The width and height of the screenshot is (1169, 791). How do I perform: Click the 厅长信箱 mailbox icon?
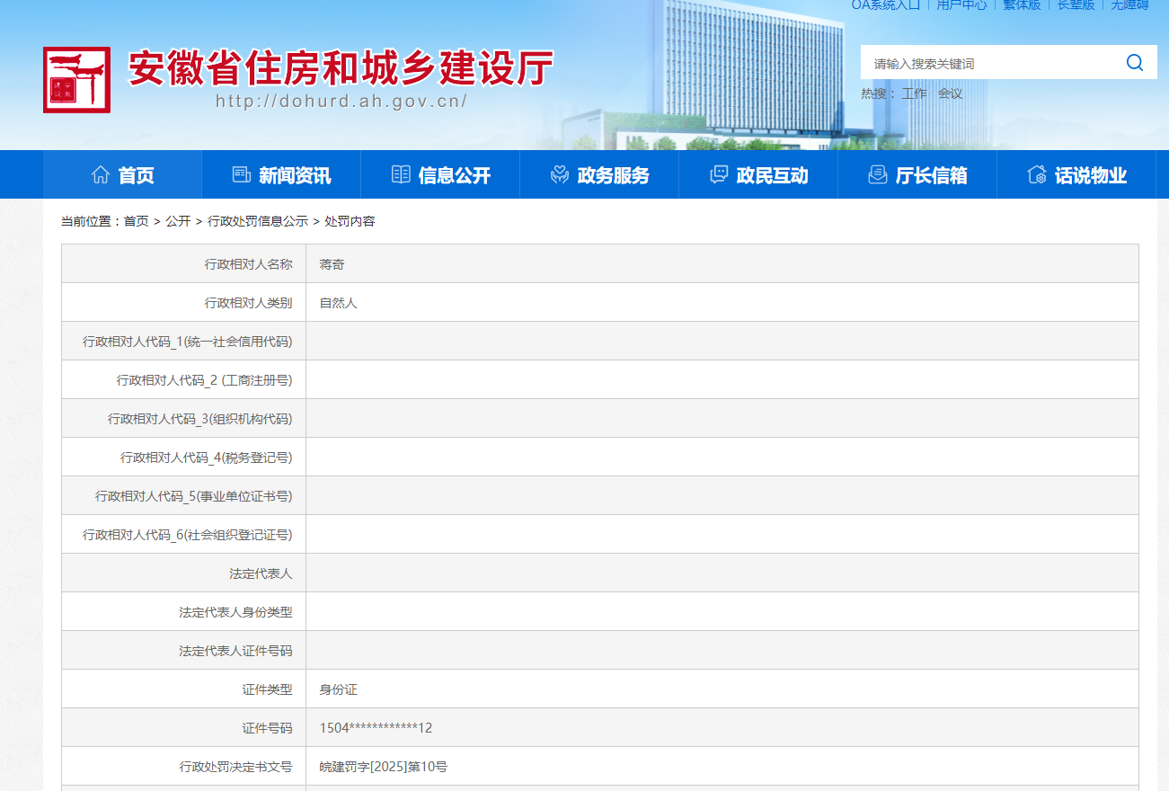(878, 175)
